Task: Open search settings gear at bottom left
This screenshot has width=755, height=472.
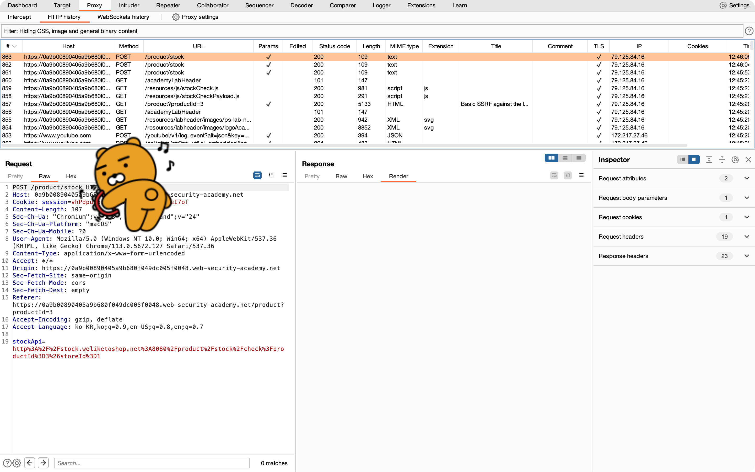Action: (17, 463)
